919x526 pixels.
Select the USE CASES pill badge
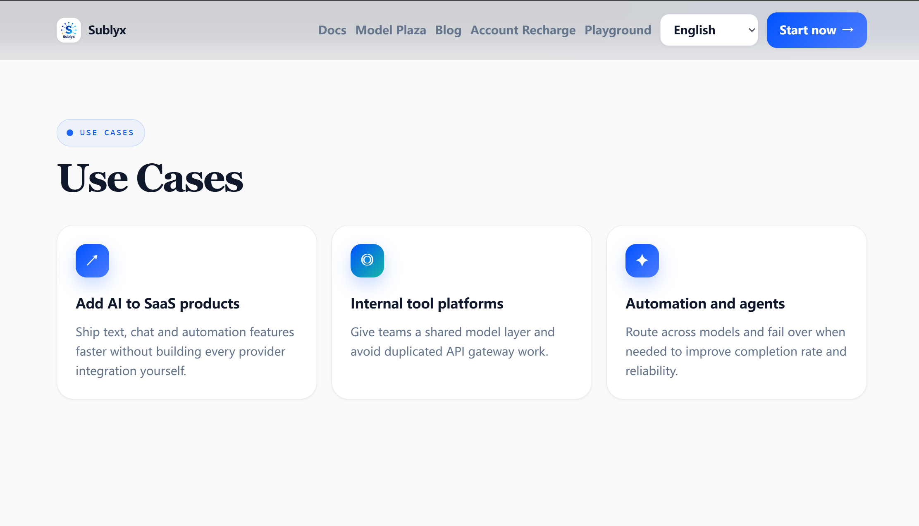(x=101, y=133)
